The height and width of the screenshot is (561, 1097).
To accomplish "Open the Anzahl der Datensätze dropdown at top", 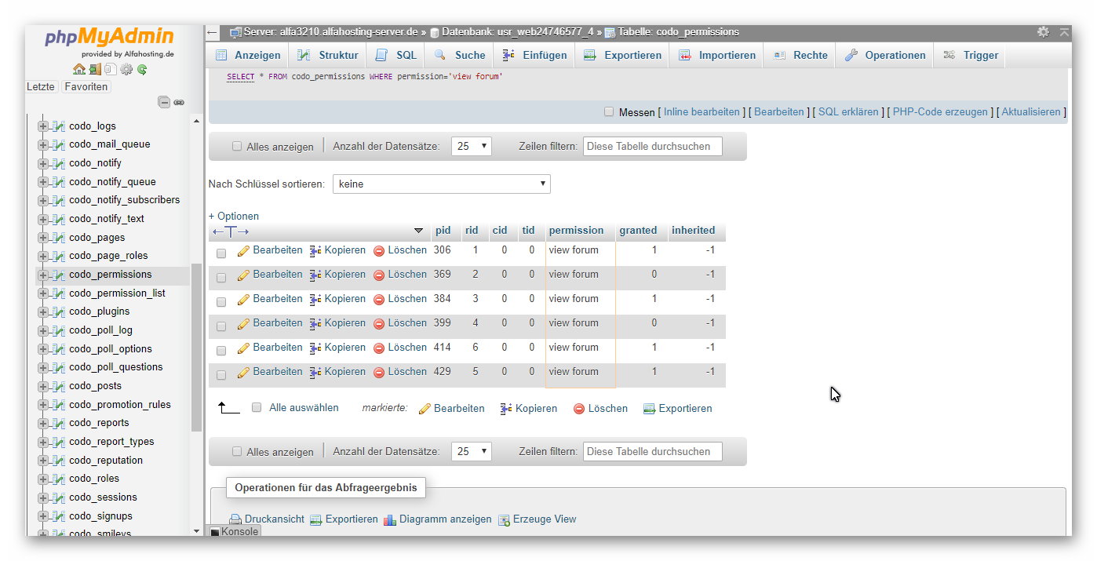I will (472, 146).
